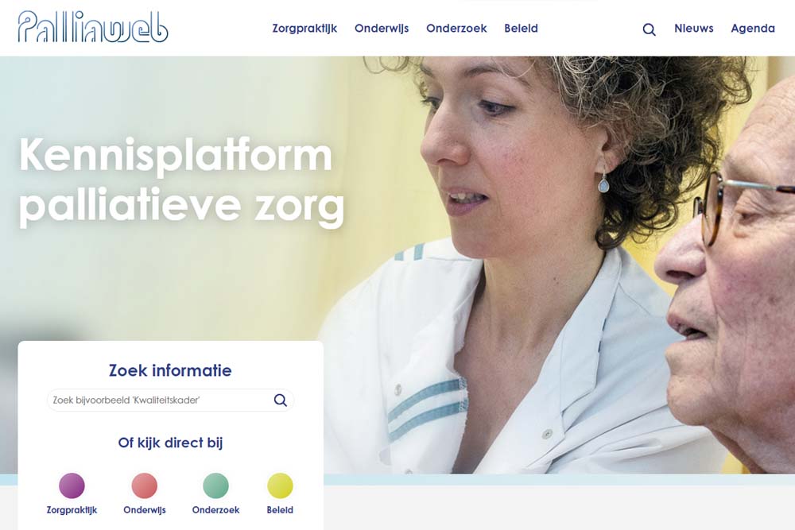
Task: Click the Beleid label under yellow circle
Action: click(x=280, y=509)
